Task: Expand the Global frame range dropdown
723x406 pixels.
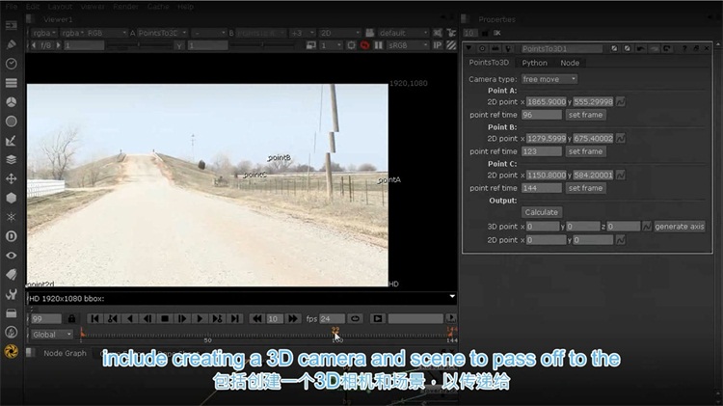Action: [x=51, y=335]
